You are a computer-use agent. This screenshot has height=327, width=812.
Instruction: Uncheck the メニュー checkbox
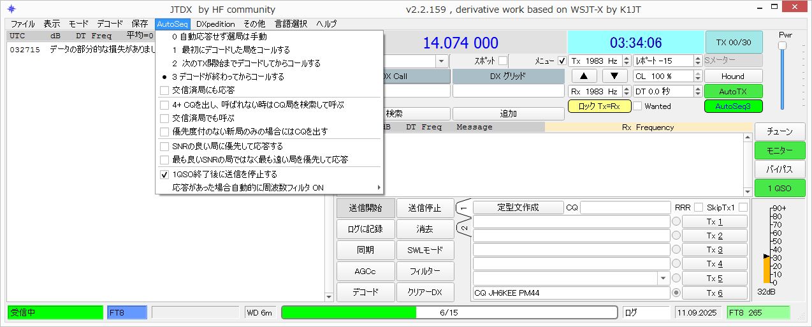coord(562,61)
